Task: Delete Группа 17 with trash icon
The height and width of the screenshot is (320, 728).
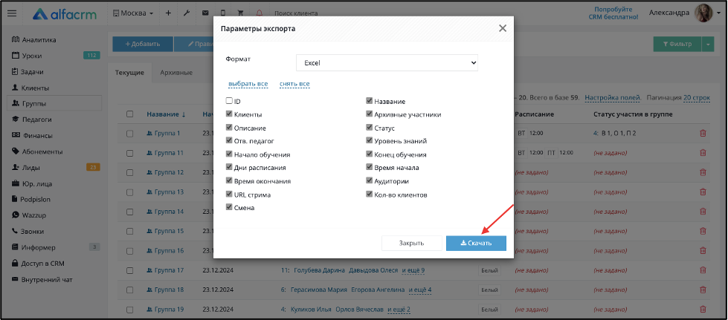Action: point(703,270)
